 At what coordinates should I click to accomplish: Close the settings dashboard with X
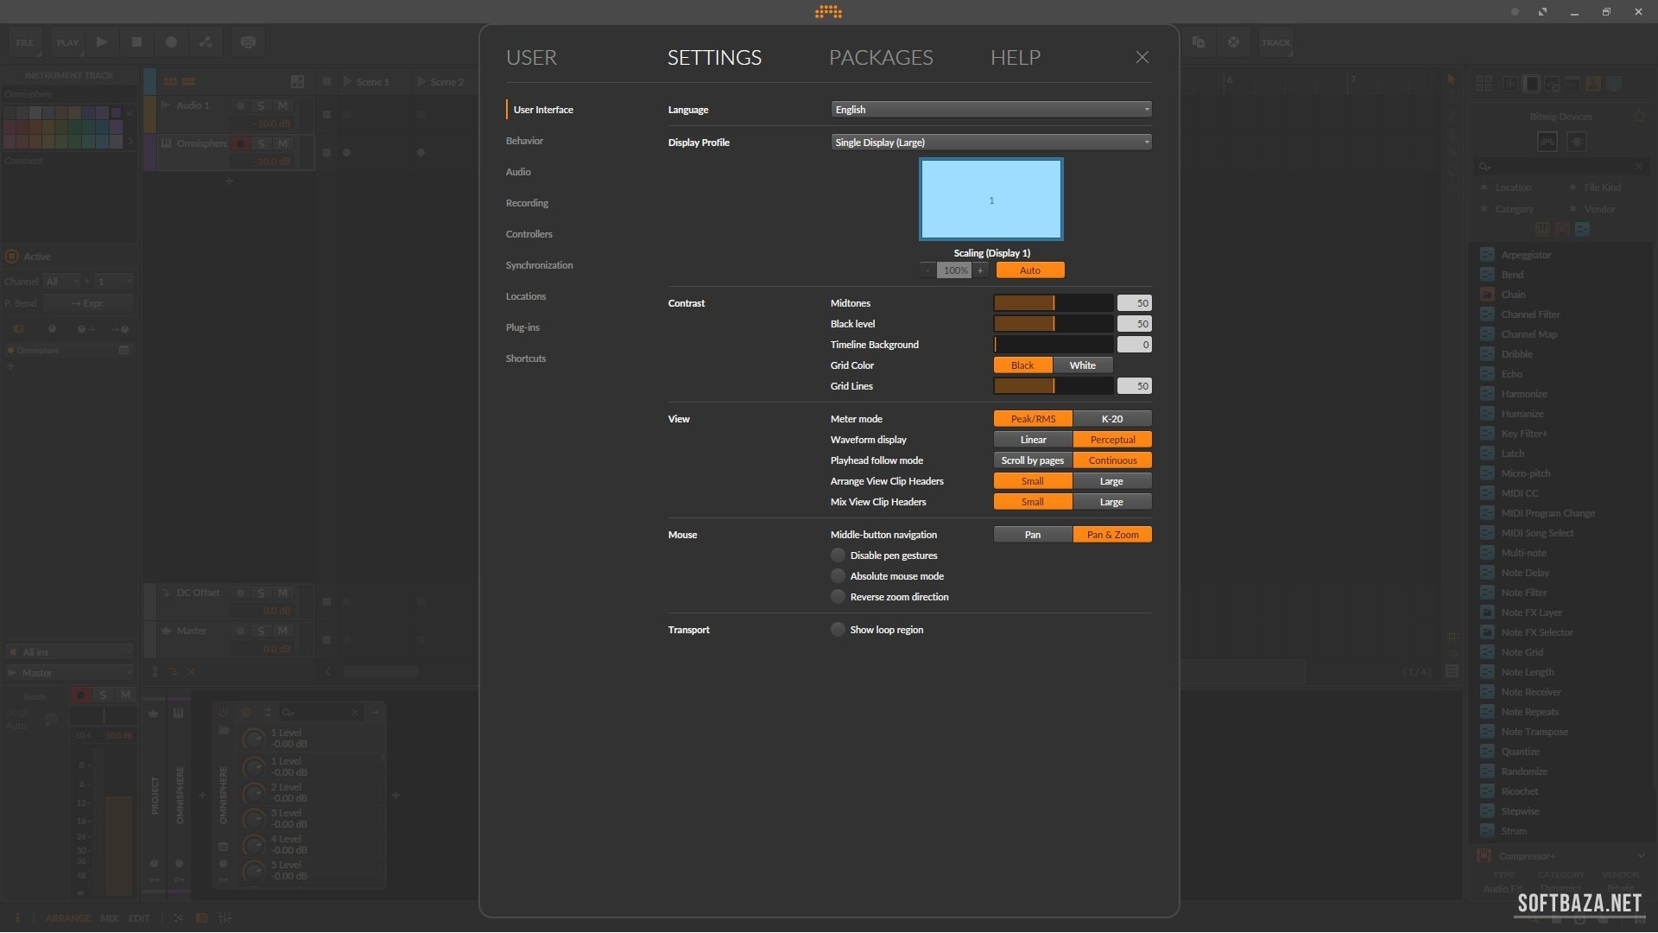[1142, 57]
